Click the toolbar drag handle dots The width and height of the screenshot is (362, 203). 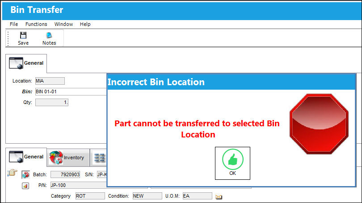[8, 38]
